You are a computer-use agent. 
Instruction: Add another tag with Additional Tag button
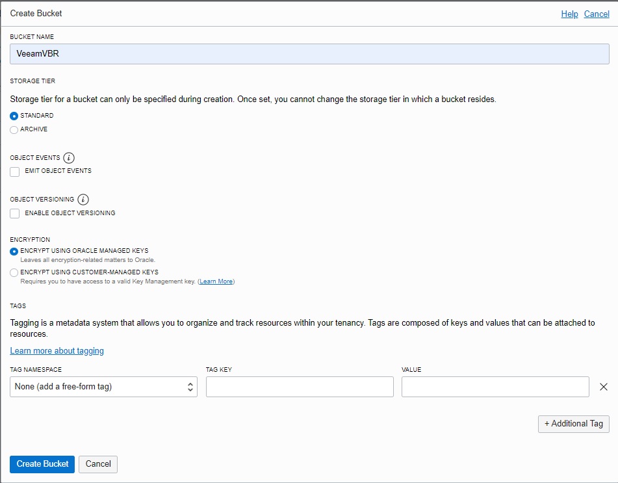point(573,424)
